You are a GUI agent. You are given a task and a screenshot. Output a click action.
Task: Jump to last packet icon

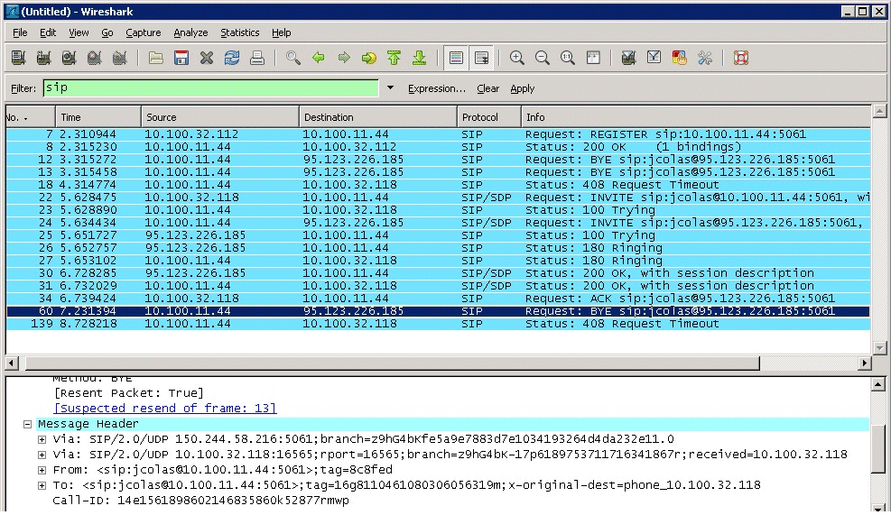[420, 58]
